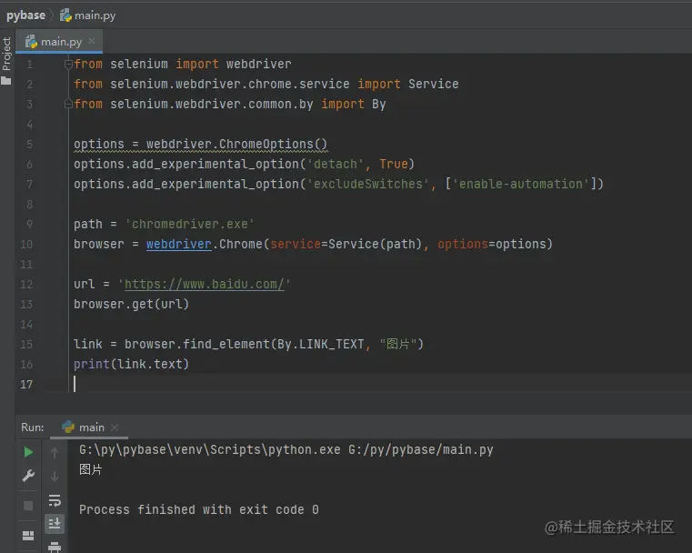Click the gray stop process square

(28, 506)
